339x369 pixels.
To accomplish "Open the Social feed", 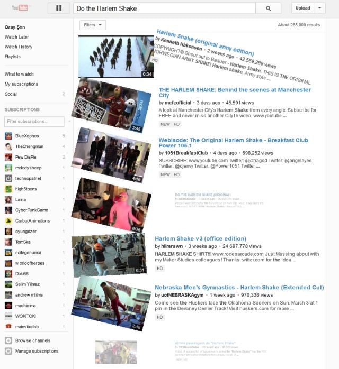I will [11, 94].
